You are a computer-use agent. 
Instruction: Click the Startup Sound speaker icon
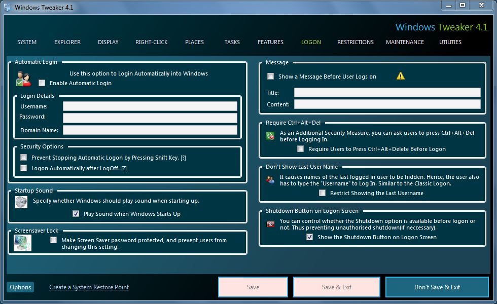click(21, 202)
